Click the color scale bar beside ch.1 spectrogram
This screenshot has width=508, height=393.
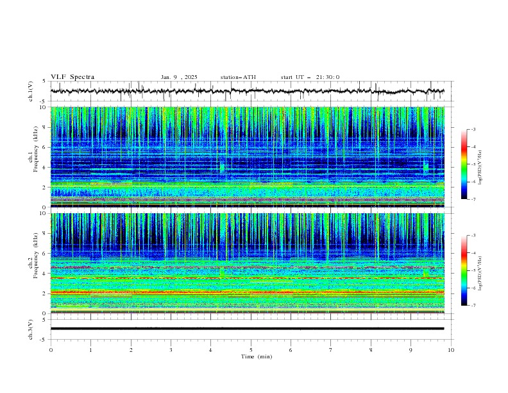(x=464, y=164)
